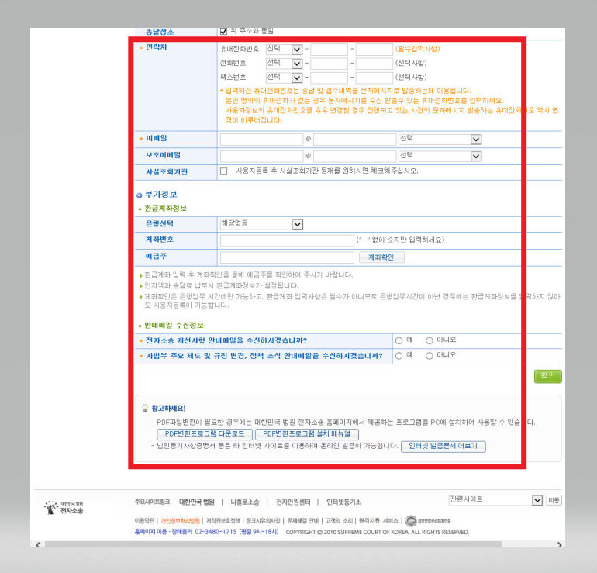Image resolution: width=597 pixels, height=573 pixels.
Task: Click 인터넷 발급문서 더보기 button
Action: click(443, 446)
